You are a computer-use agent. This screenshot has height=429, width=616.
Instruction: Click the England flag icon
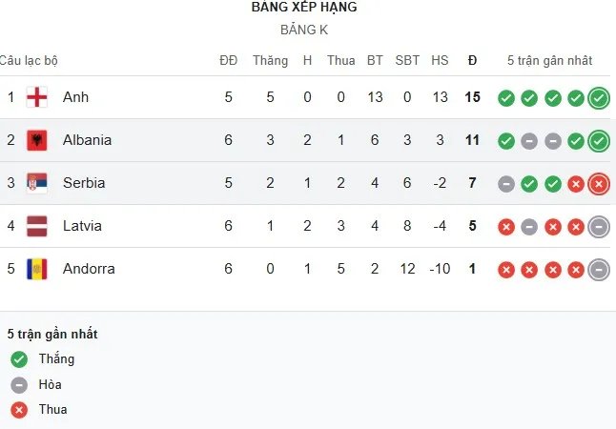(37, 97)
